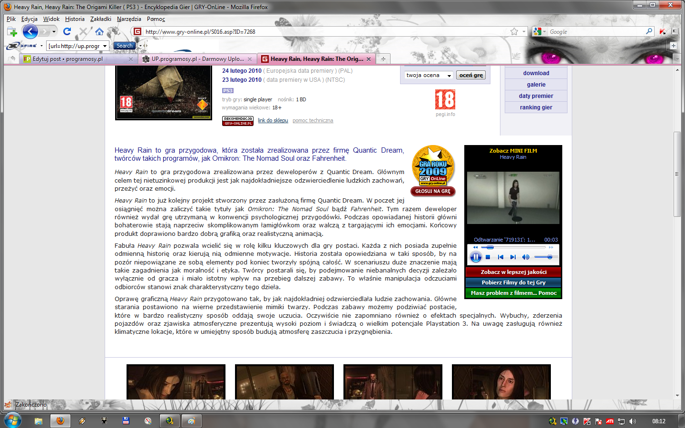This screenshot has width=685, height=428.
Task: Open the address bar history dropdown arrow
Action: [524, 31]
